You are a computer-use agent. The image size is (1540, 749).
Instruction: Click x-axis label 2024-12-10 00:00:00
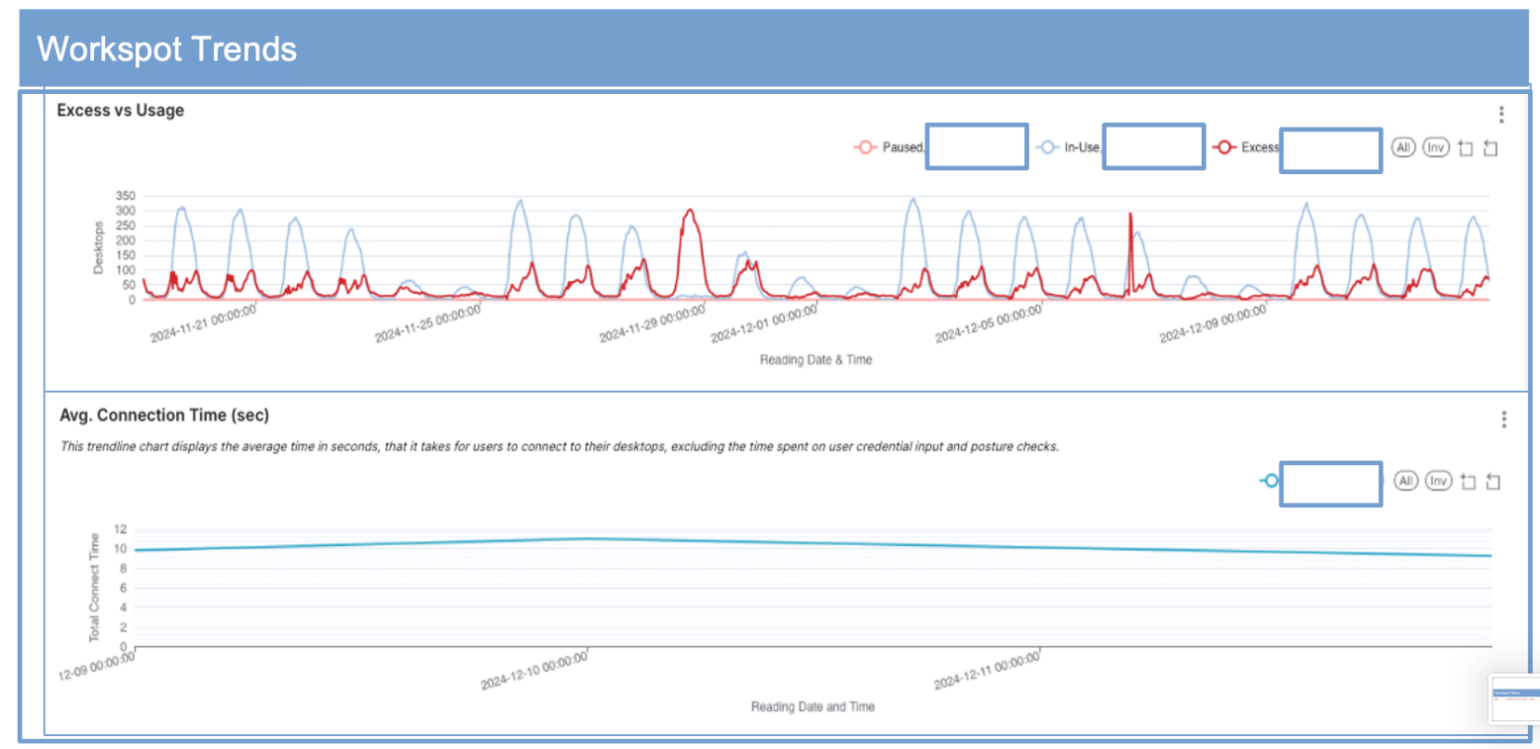[534, 671]
